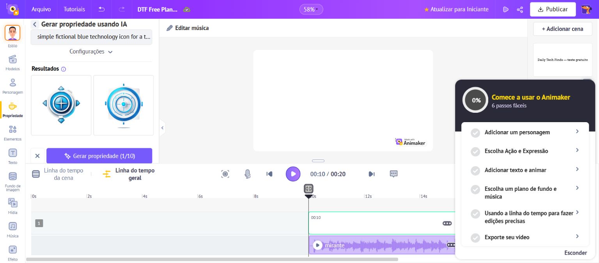Click Gerar propriedade (1/10) button
The height and width of the screenshot is (263, 599).
[x=99, y=156]
